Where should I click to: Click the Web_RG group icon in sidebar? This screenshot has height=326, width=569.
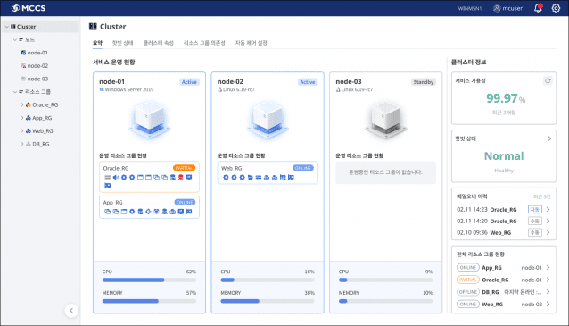pos(29,130)
